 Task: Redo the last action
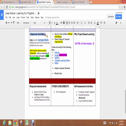click(x=11, y=23)
